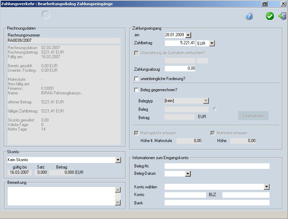Open the 'Konto wählen' dropdown
This screenshot has width=288, height=219.
(x=267, y=187)
